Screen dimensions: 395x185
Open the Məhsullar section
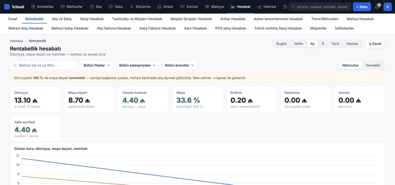[x=72, y=6]
